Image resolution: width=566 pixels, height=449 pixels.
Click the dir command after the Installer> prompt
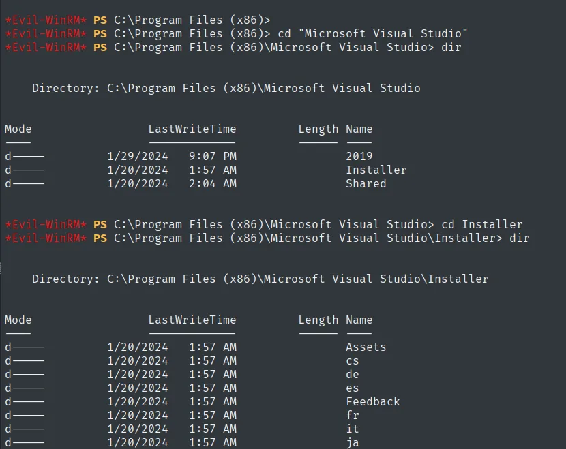(x=520, y=238)
